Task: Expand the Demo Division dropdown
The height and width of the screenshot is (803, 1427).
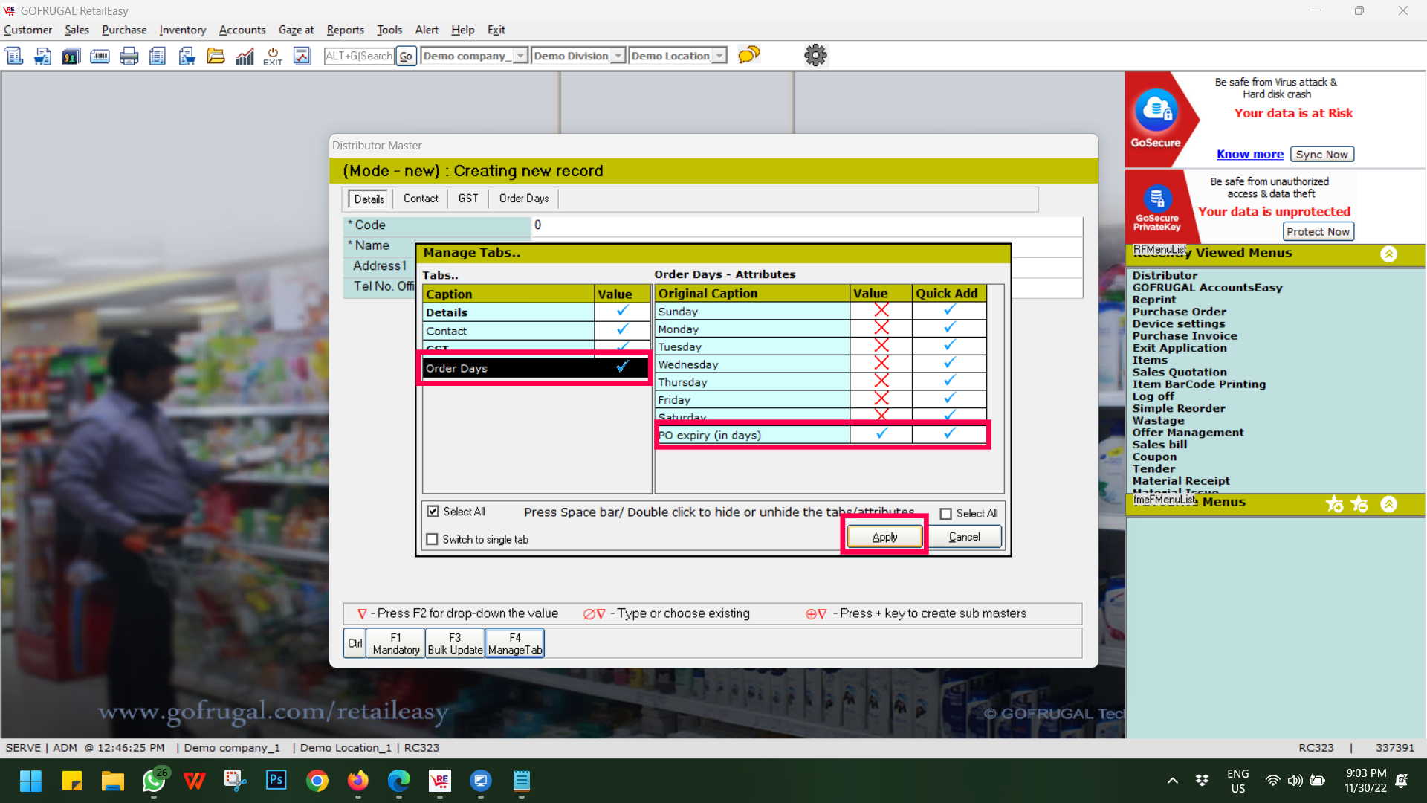Action: 618,56
